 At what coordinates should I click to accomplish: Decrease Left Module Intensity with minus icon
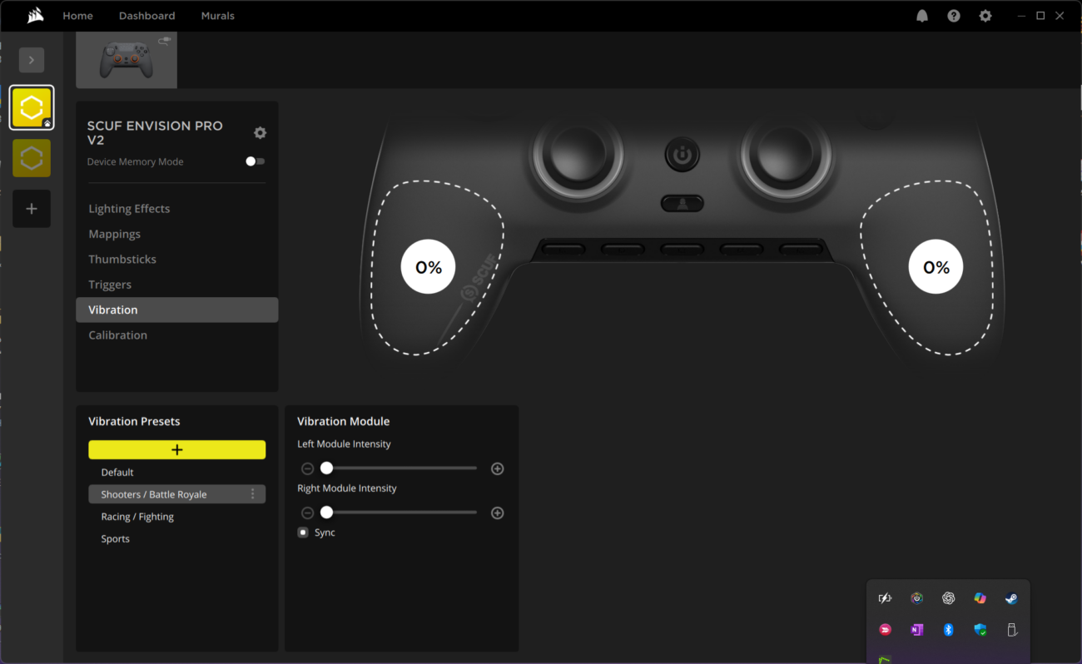click(308, 468)
